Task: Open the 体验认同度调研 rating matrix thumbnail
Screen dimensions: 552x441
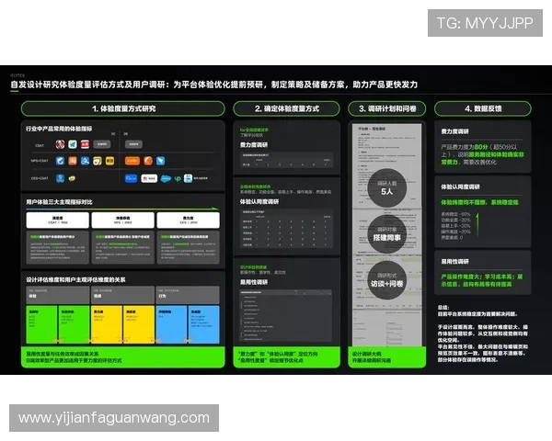Action: coord(286,229)
